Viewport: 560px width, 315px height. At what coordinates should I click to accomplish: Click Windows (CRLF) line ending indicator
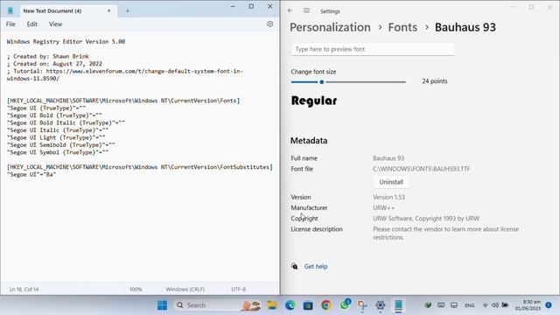coord(185,290)
